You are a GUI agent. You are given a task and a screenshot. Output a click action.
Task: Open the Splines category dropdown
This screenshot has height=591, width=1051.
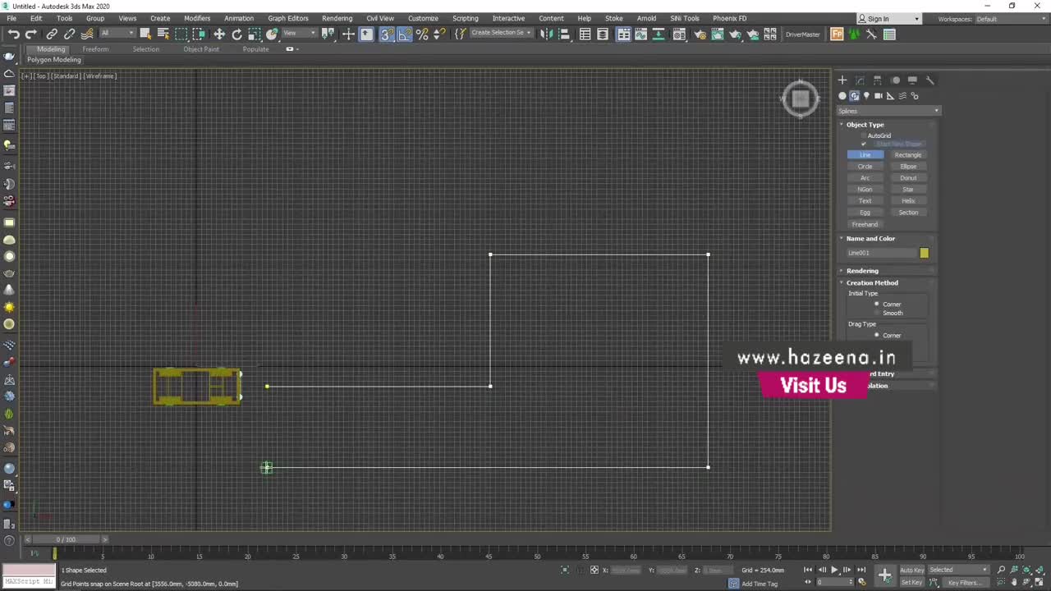(x=888, y=111)
